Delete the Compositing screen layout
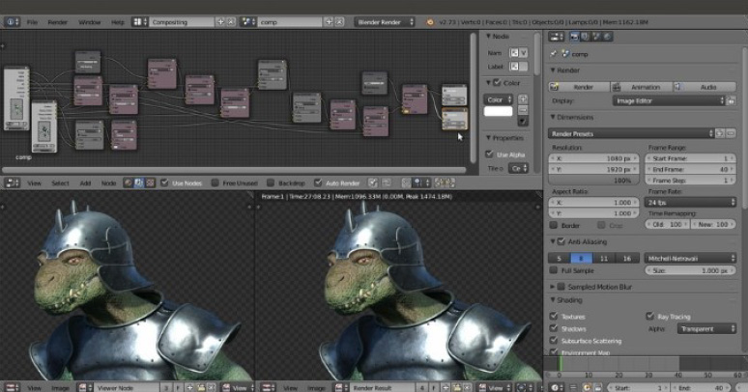Viewport: 748px width, 392px height. coord(231,22)
